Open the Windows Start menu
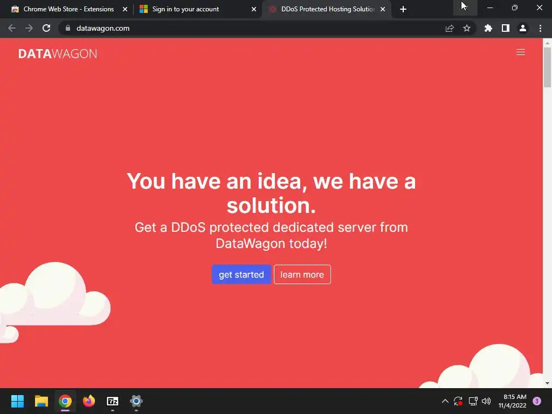Viewport: 552px width, 414px height. click(17, 401)
